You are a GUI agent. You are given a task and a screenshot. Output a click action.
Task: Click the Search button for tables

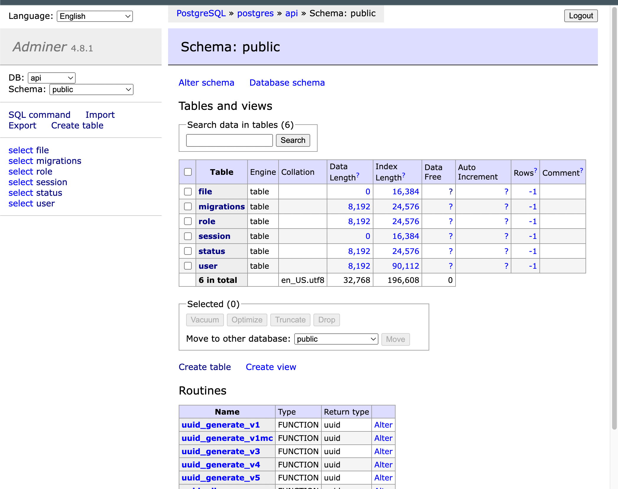click(x=293, y=140)
